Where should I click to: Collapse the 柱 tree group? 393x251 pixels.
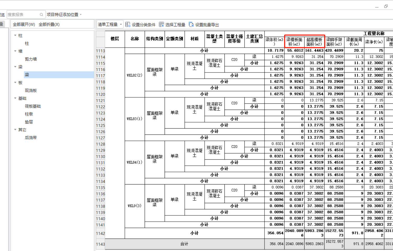coord(15,35)
